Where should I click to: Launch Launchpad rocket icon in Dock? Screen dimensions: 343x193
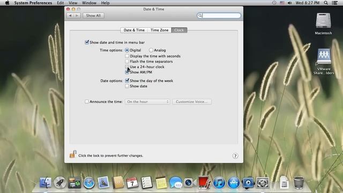(x=60, y=182)
